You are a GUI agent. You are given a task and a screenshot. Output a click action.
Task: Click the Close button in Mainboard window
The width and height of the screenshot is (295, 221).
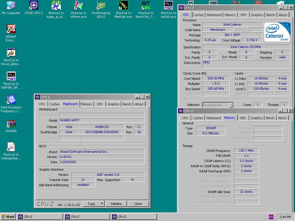click(138, 204)
